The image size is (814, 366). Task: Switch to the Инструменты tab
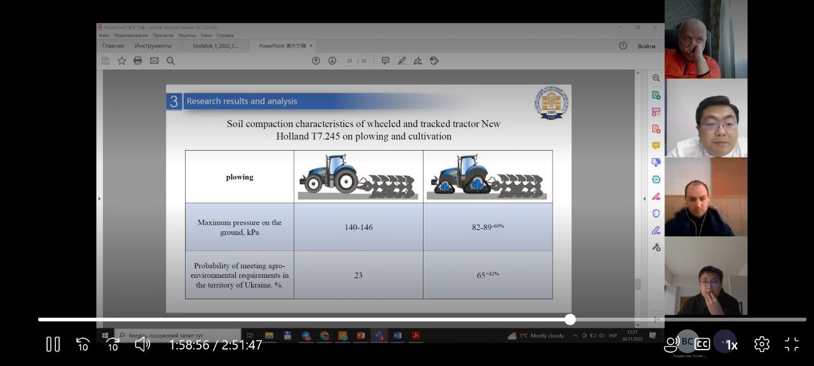point(153,46)
